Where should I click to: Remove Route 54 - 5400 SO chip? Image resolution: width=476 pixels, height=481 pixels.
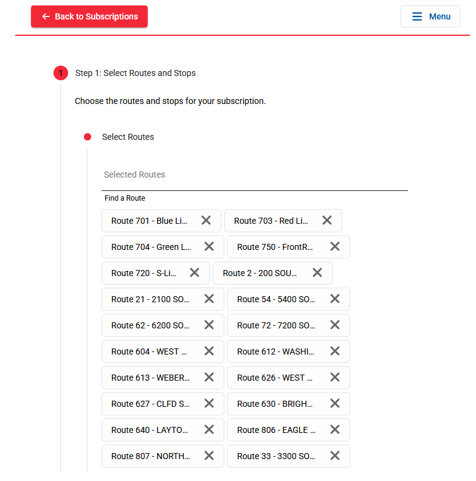335,299
